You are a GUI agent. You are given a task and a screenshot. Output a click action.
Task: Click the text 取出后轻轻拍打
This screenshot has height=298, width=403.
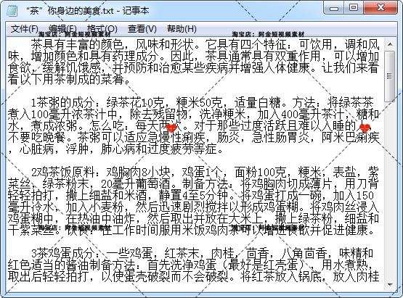tap(49, 276)
